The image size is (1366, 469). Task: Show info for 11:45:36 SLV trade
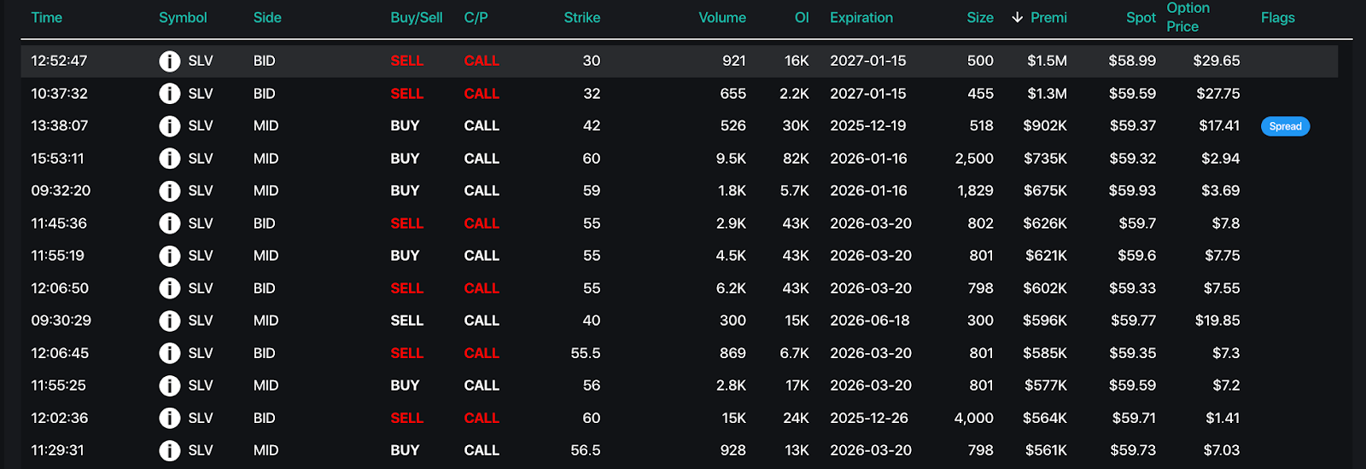(170, 223)
